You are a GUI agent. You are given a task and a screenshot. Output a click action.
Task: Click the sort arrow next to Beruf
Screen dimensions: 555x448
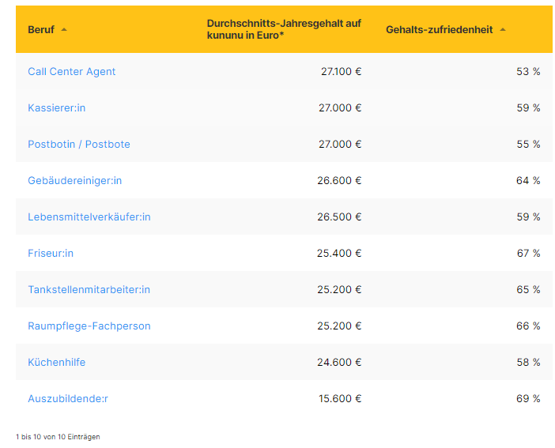64,30
